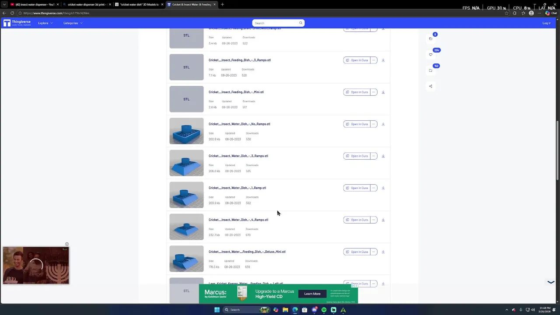Click the Log In link
560x315 pixels.
click(546, 23)
